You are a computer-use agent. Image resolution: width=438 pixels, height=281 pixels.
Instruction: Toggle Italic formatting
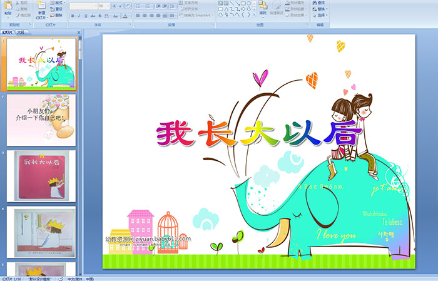[79, 16]
